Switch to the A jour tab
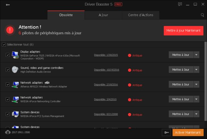Image resolution: width=207 pixels, height=139 pixels. (x=103, y=15)
